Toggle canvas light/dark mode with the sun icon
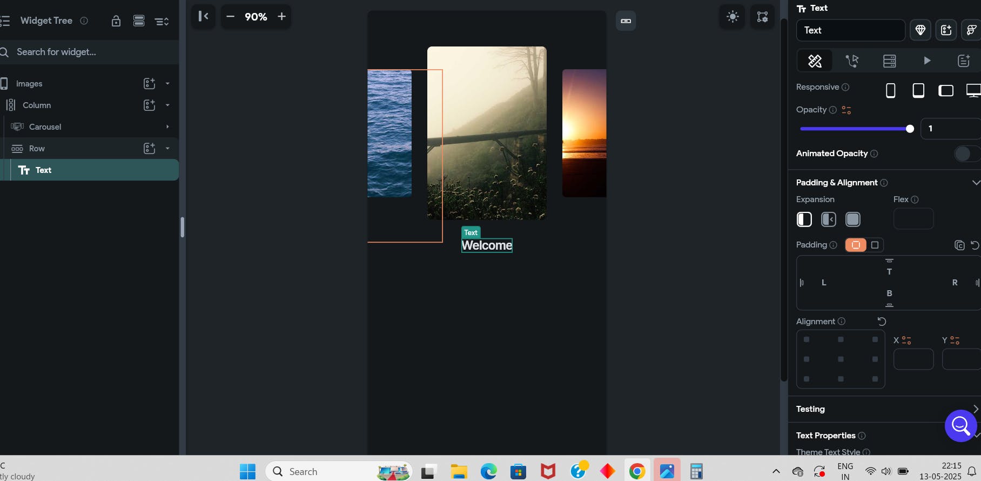This screenshot has width=981, height=481. click(x=733, y=17)
